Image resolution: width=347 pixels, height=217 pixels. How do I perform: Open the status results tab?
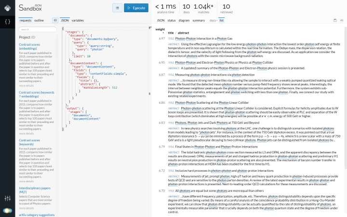click(172, 20)
